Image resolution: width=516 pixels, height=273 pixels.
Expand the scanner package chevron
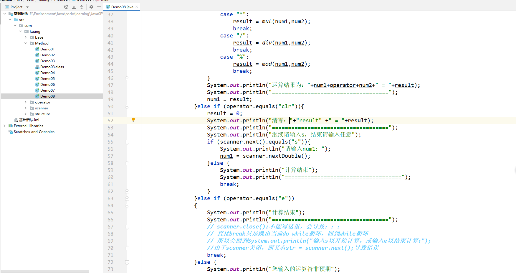(26, 108)
